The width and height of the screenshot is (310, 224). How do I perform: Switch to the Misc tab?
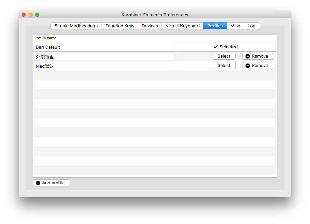[x=235, y=26]
